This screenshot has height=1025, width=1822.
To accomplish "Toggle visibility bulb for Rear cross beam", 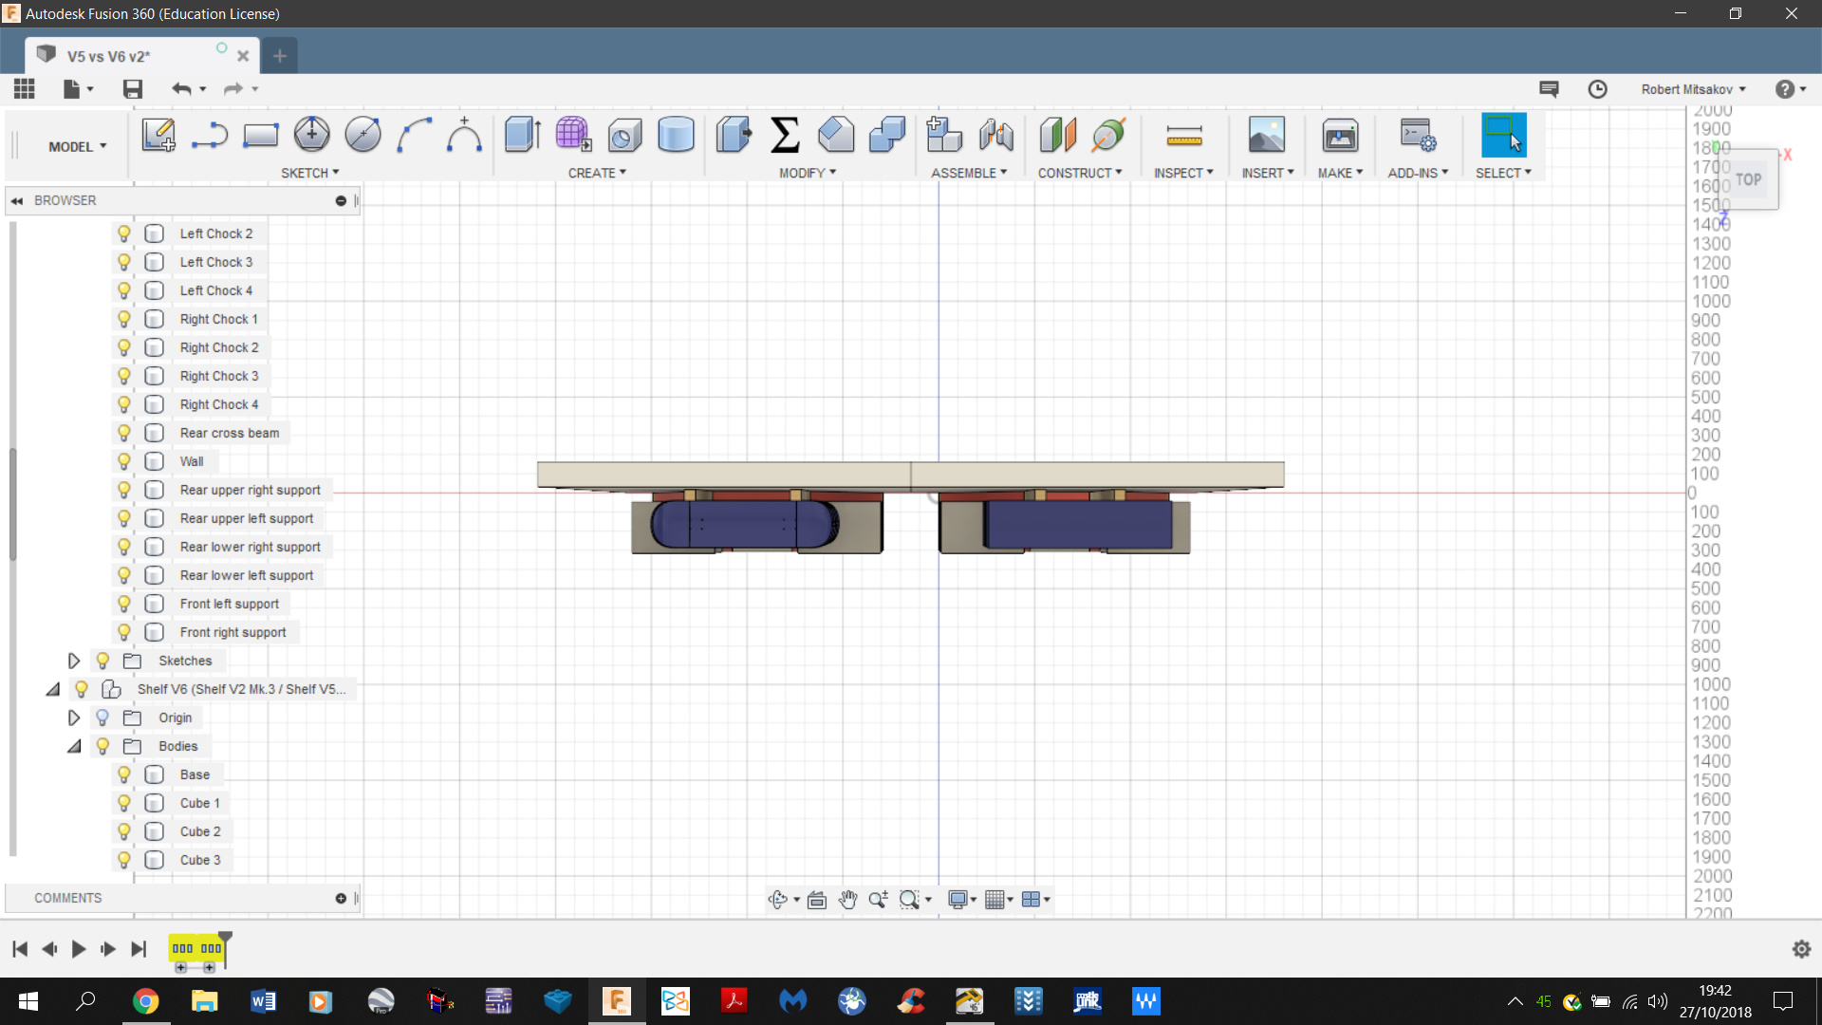I will click(123, 433).
